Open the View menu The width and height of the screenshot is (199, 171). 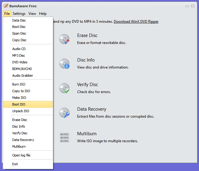click(x=32, y=14)
